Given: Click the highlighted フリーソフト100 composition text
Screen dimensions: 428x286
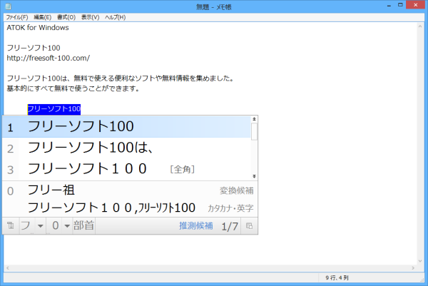Looking at the screenshot, I should [x=54, y=109].
